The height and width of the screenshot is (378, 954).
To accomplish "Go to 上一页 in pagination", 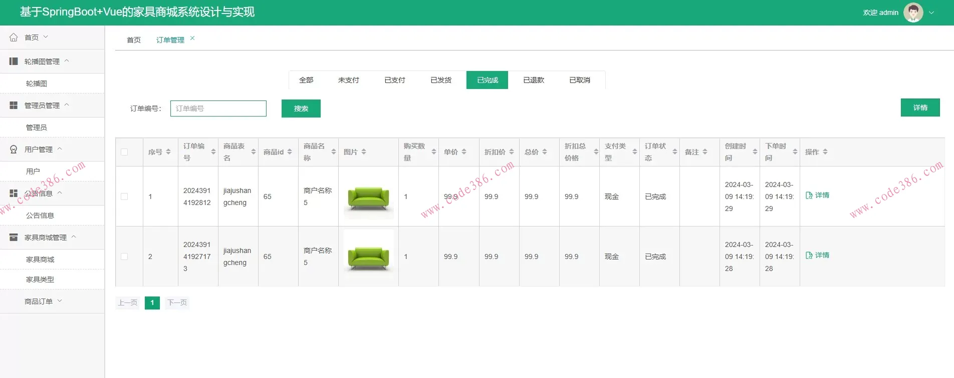I will (128, 302).
